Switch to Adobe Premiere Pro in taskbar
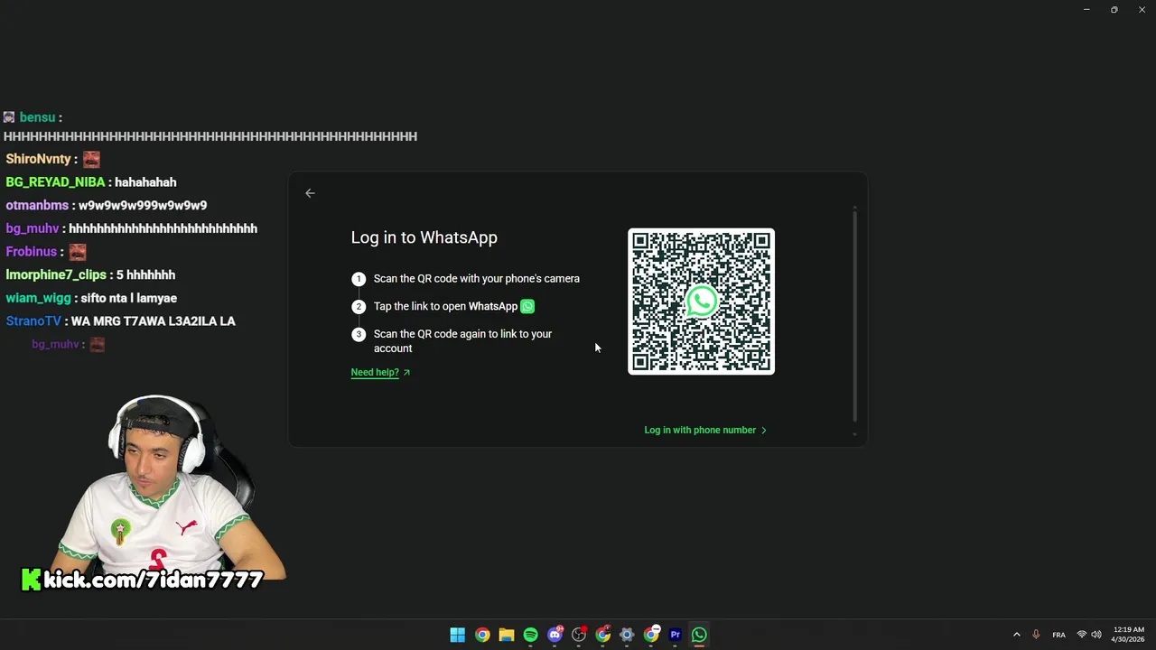Viewport: 1156px width, 650px height. (675, 635)
